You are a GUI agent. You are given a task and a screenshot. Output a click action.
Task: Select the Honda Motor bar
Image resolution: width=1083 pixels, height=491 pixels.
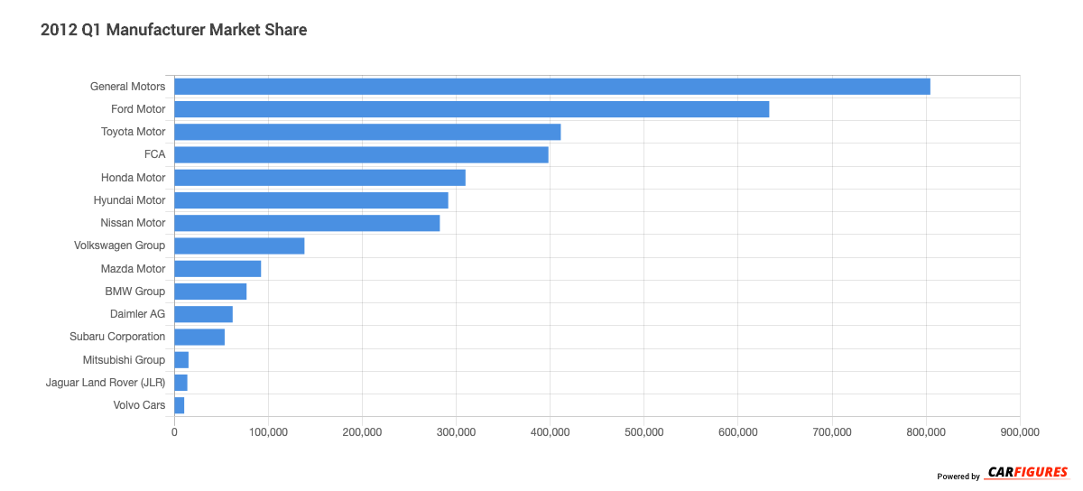319,178
